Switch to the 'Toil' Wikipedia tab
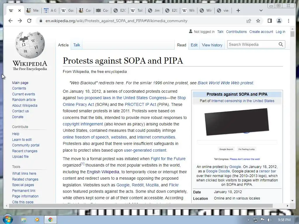Viewport: 299px width, 224px height. (137, 10)
